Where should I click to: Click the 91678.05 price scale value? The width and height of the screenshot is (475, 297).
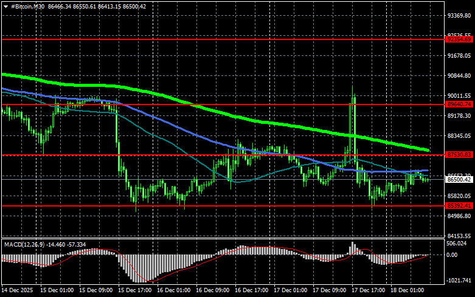point(459,56)
